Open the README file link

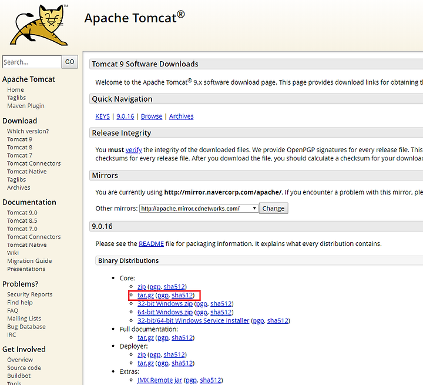[151, 244]
